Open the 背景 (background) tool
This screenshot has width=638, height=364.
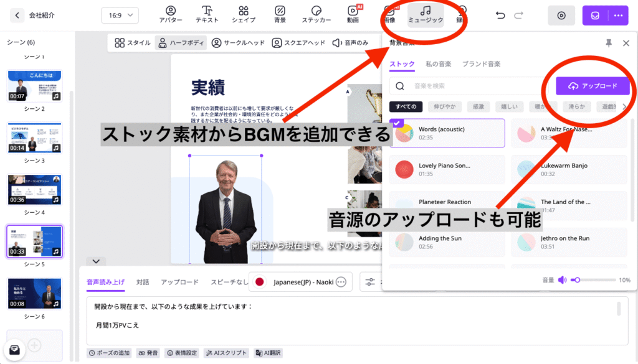[x=280, y=15]
